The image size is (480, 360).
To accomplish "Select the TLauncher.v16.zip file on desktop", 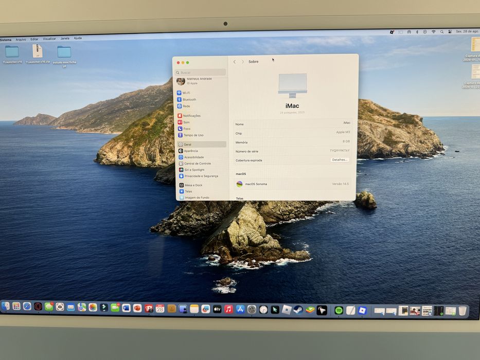I will coord(38,54).
